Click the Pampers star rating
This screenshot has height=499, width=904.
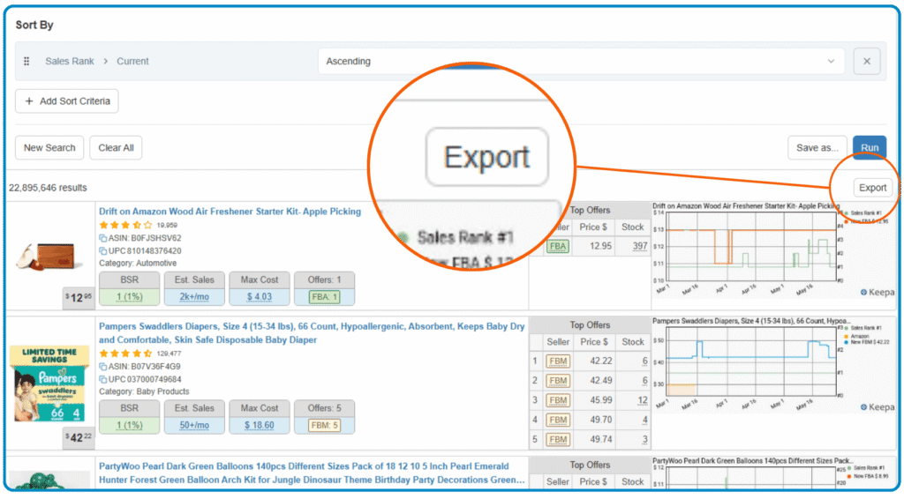click(125, 354)
